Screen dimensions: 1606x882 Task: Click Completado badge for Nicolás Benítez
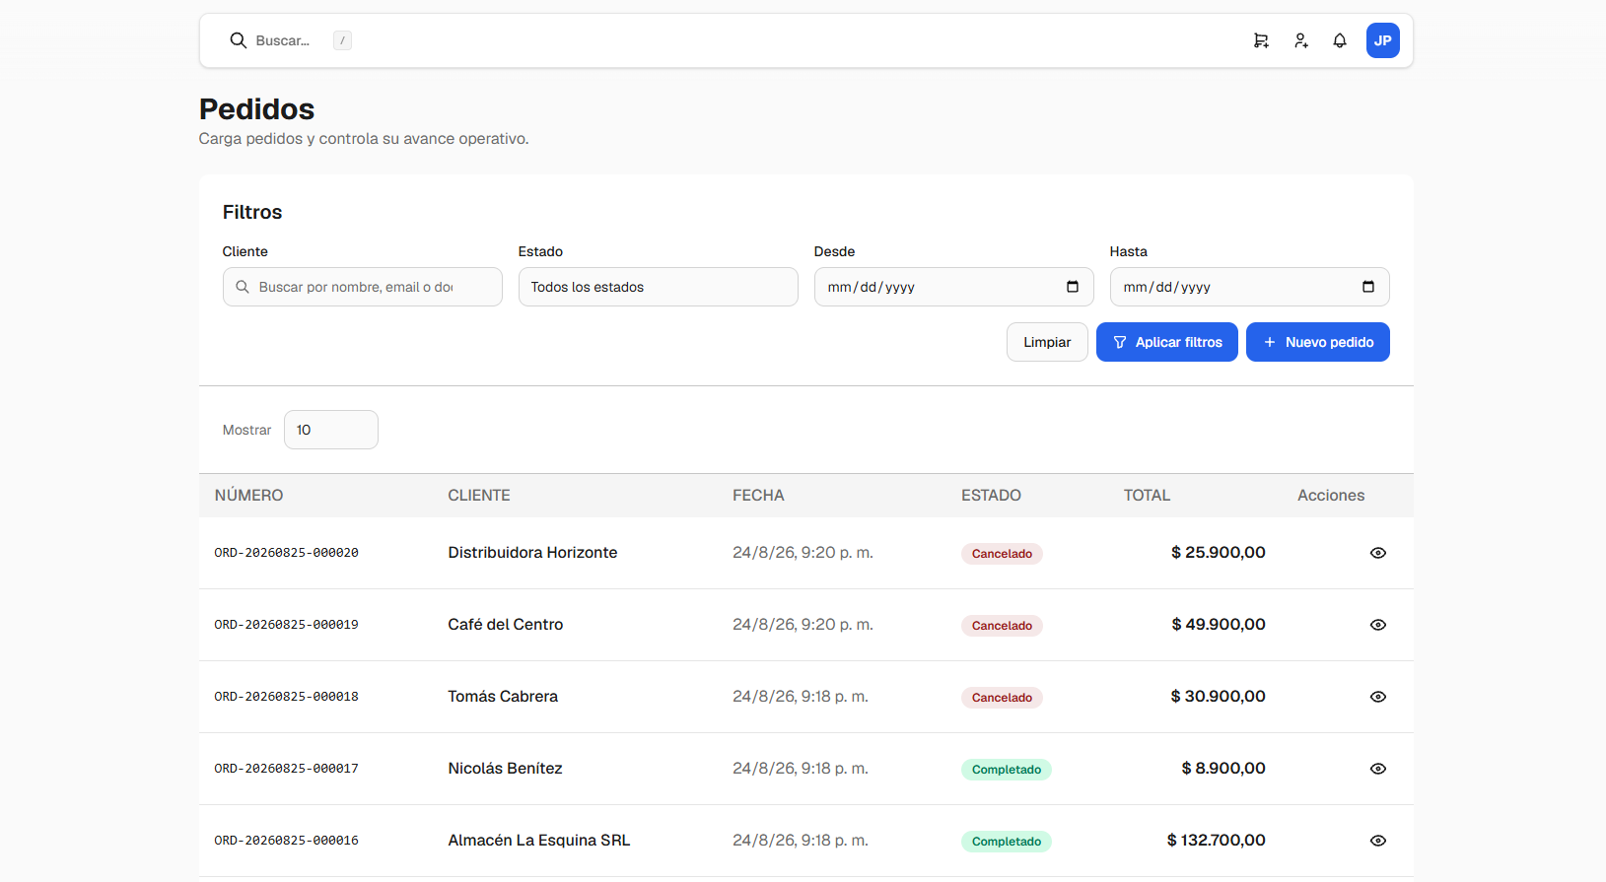click(x=1007, y=770)
